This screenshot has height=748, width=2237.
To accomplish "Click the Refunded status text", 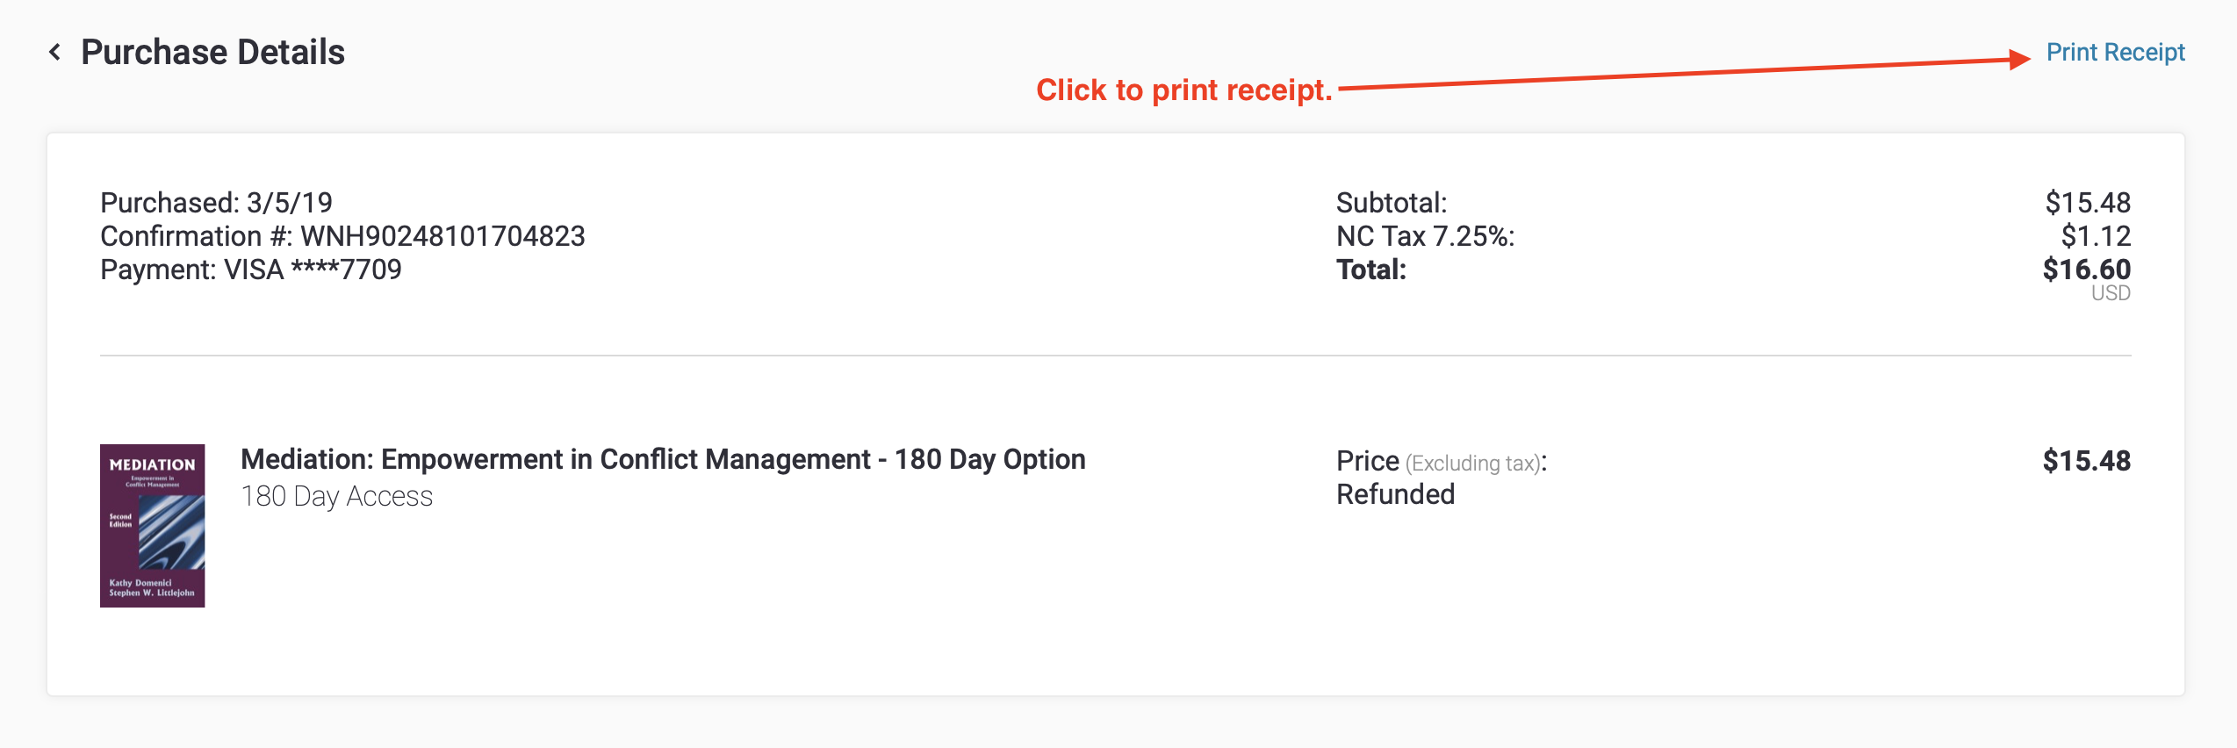I will pyautogui.click(x=1395, y=494).
